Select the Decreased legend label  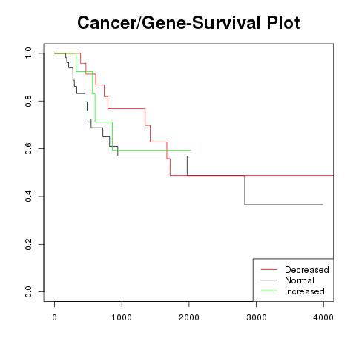click(x=307, y=270)
